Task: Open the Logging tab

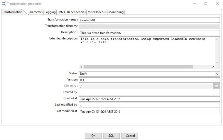Action: click(50, 12)
